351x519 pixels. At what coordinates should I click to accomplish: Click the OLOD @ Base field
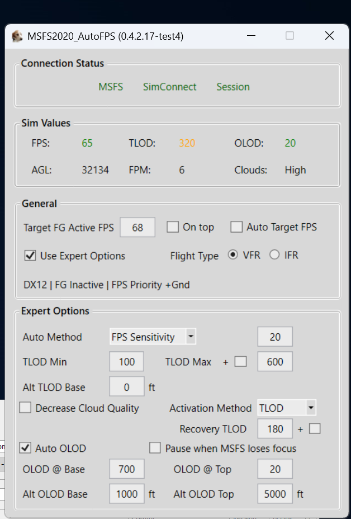click(x=127, y=469)
